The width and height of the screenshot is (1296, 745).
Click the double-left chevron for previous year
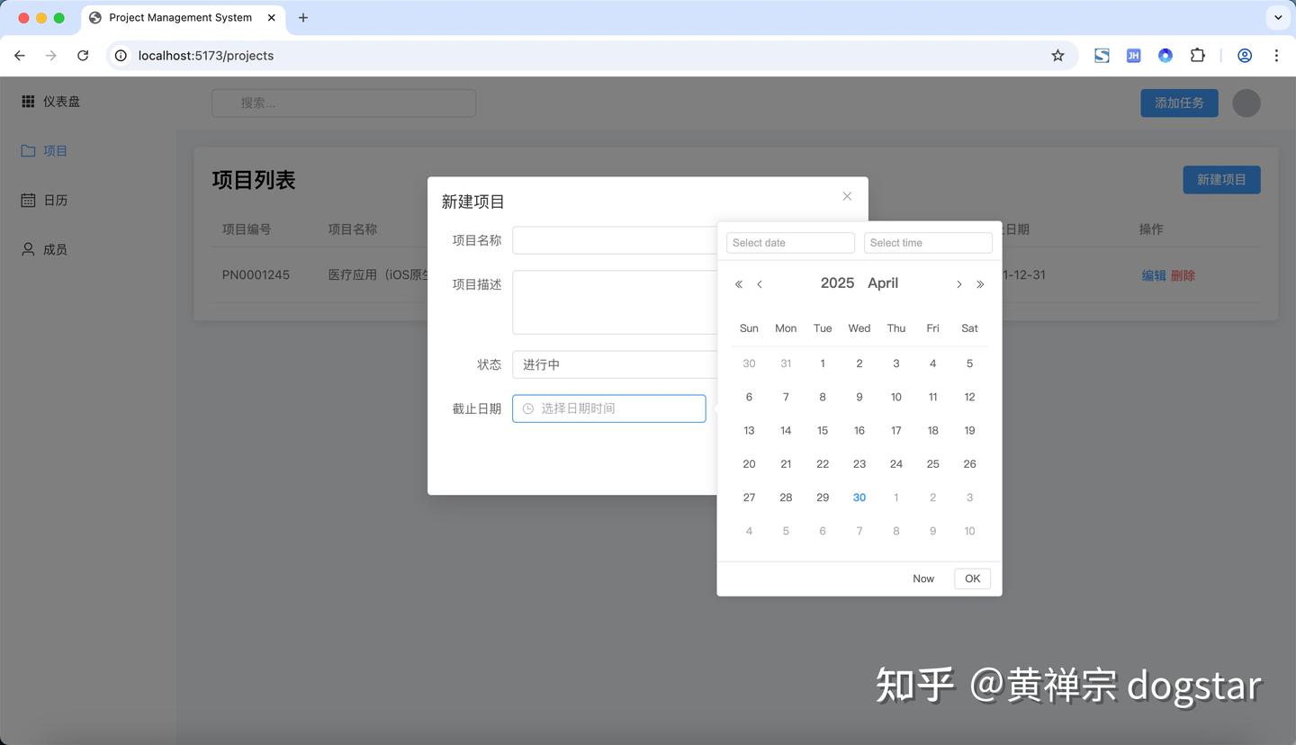pos(738,283)
